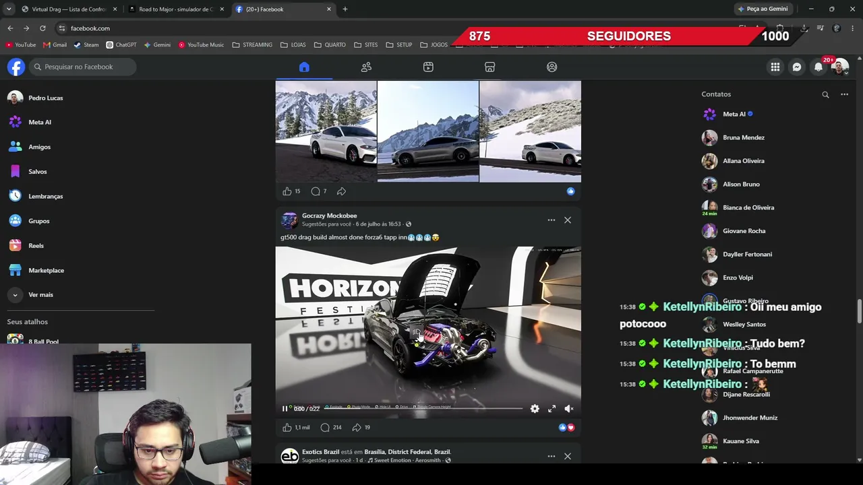Screen dimensions: 863x485
Task: Open the Facebook menu grid icon
Action: [x=775, y=67]
